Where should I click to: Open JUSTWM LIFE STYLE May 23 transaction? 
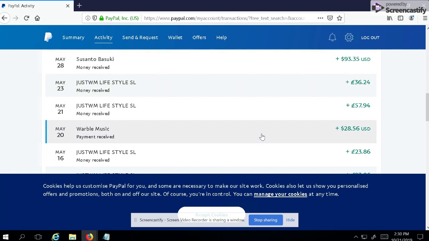211,86
